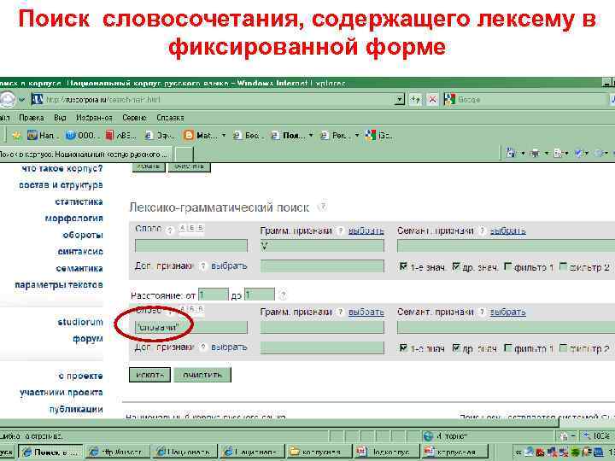
Task: Click the 'Расстояние от' input field
Action: tap(213, 295)
